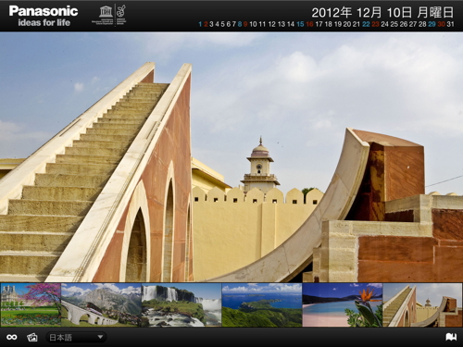Select day 9 in calendar strip
This screenshot has width=463, height=347.
[x=245, y=24]
